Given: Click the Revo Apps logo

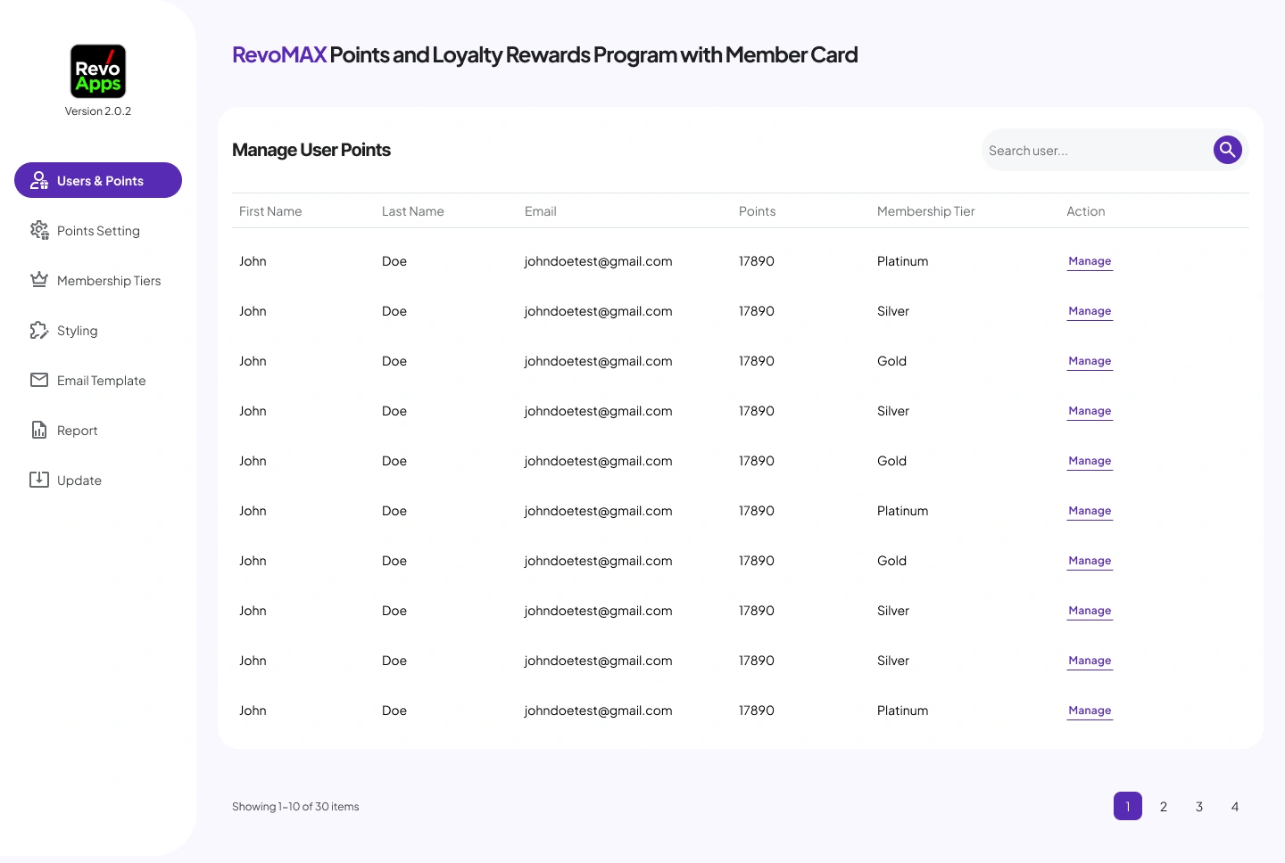Looking at the screenshot, I should (x=98, y=71).
